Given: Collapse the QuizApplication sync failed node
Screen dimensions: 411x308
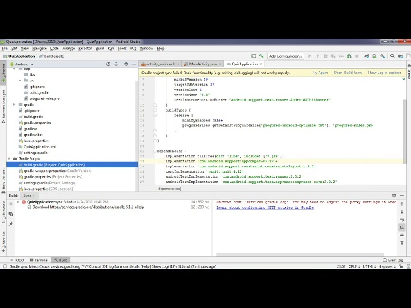Looking at the screenshot, I should click(18, 202).
